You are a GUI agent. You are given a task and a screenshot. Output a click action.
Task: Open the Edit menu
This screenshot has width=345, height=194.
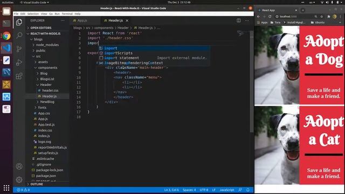tap(23, 13)
